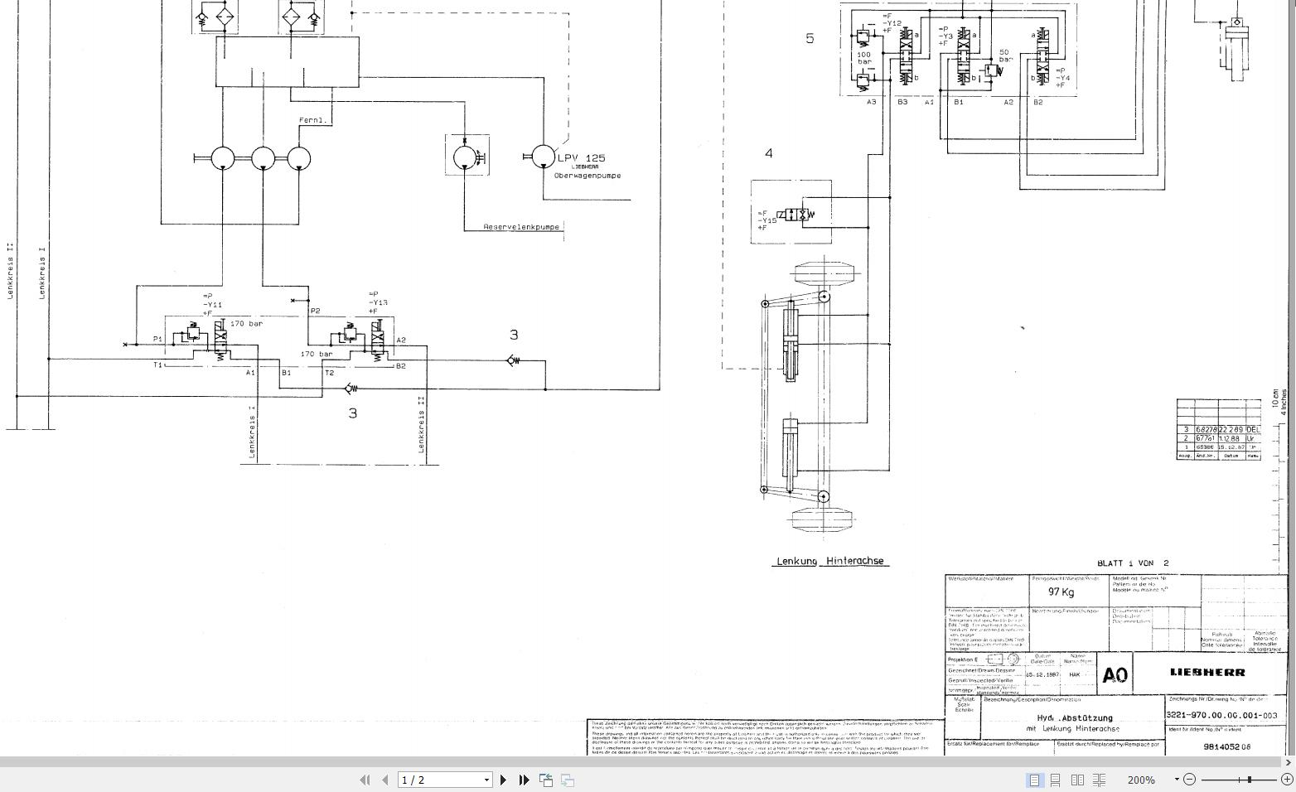This screenshot has width=1296, height=792.
Task: Open the page number dropdown
Action: point(486,780)
